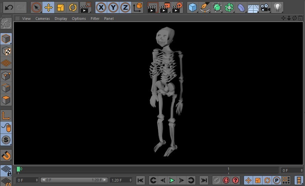The width and height of the screenshot is (305, 186).
Task: Open the Cameras menu
Action: pos(42,19)
